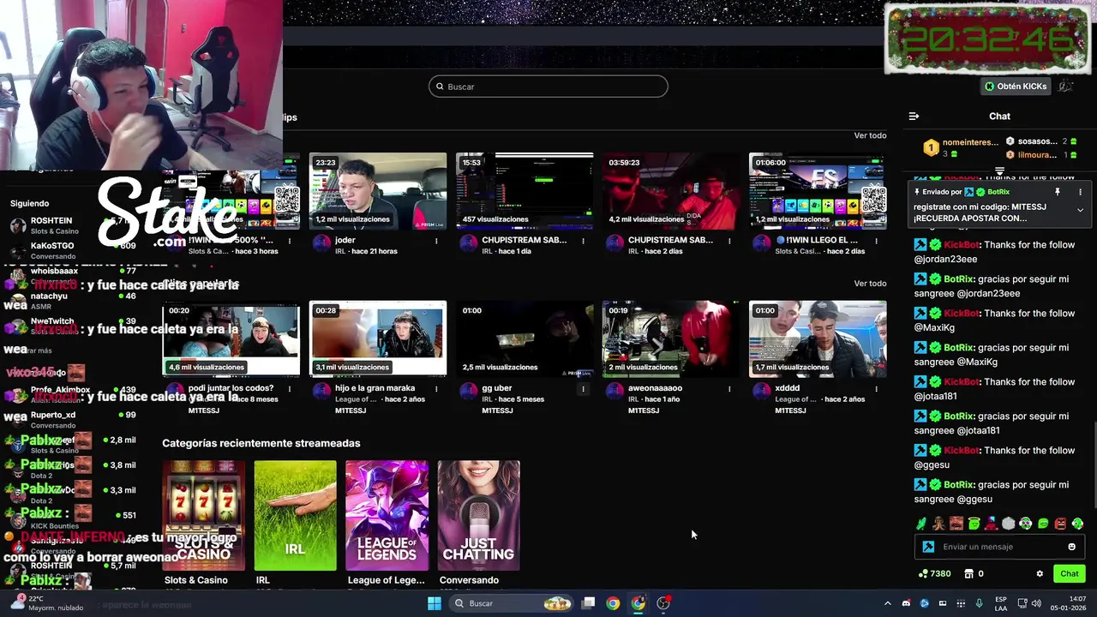This screenshot has height=617, width=1097.
Task: Open pinned message three-dot options
Action: click(x=1080, y=192)
